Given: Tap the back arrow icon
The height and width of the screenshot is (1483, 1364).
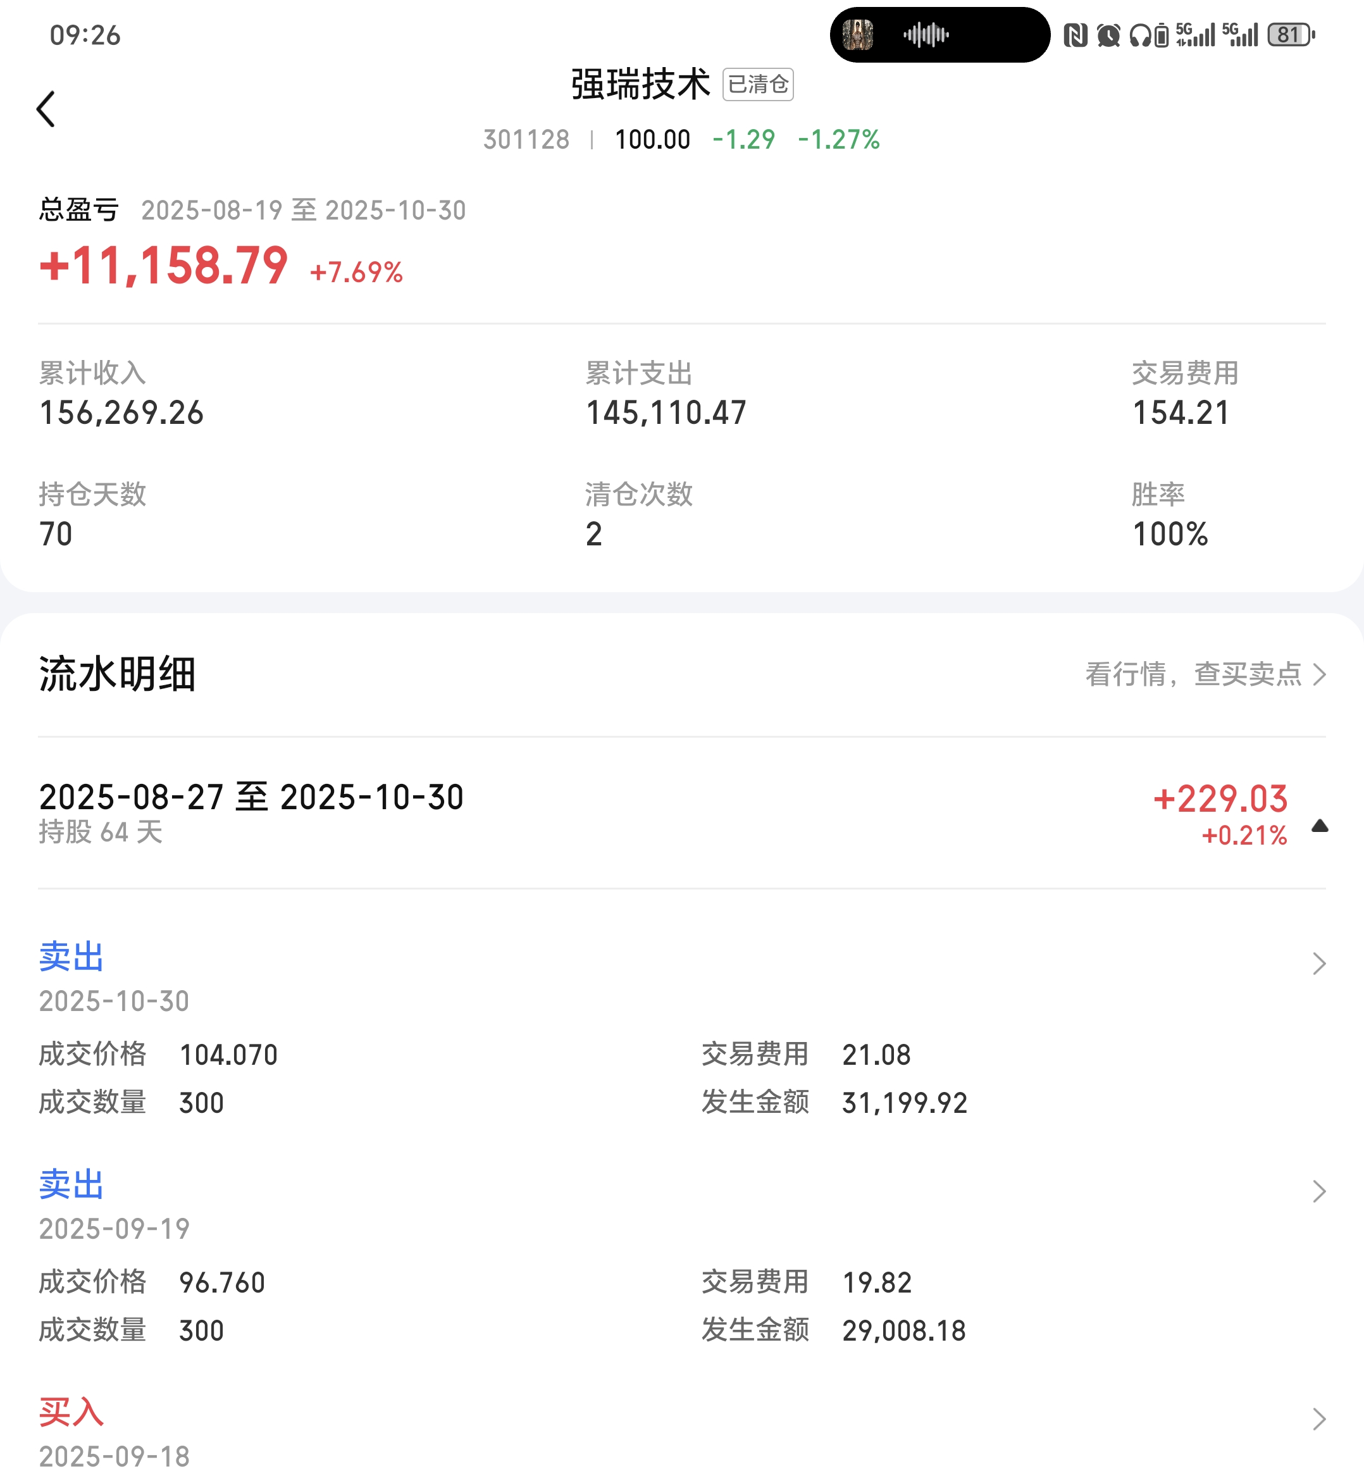Looking at the screenshot, I should click(x=47, y=109).
